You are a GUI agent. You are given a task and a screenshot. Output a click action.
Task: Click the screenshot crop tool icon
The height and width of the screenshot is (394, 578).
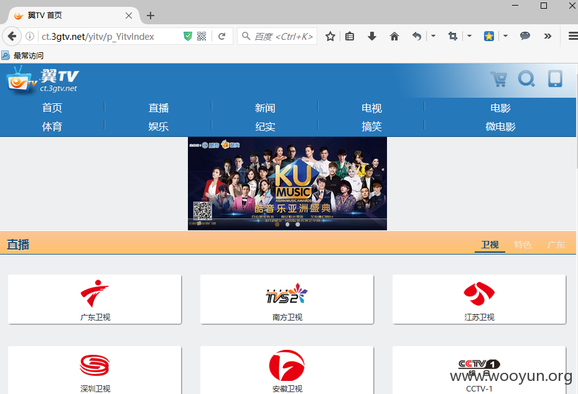click(x=453, y=36)
